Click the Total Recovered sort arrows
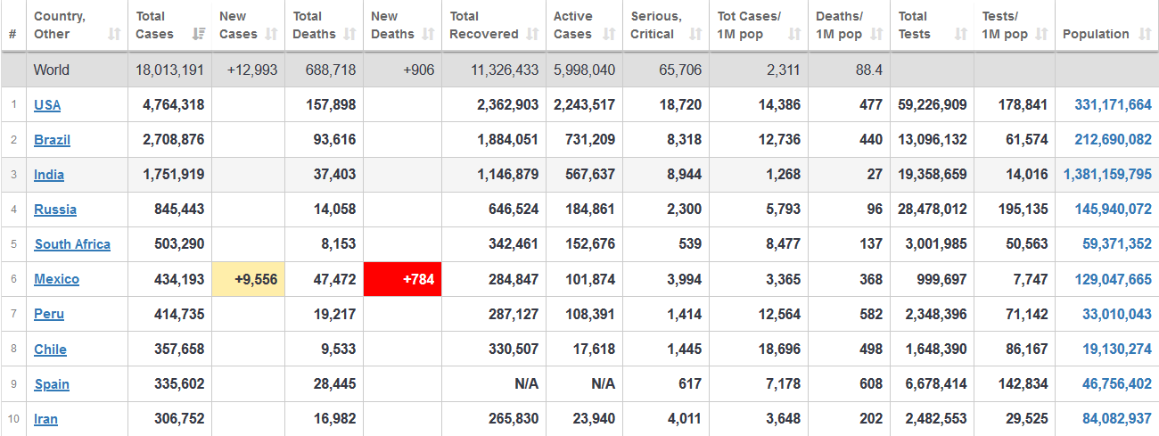The height and width of the screenshot is (436, 1159). point(533,34)
